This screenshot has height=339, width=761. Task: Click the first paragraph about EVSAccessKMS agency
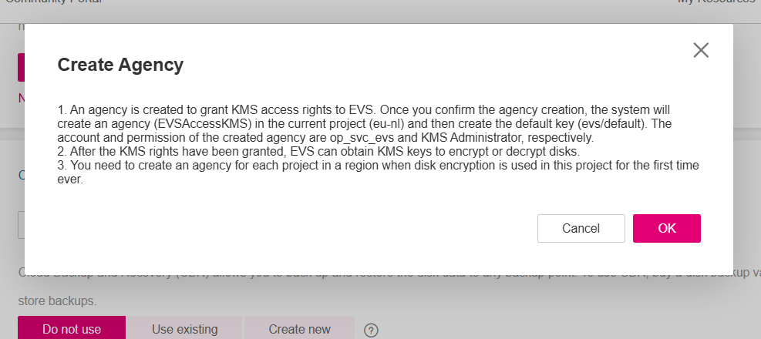365,124
